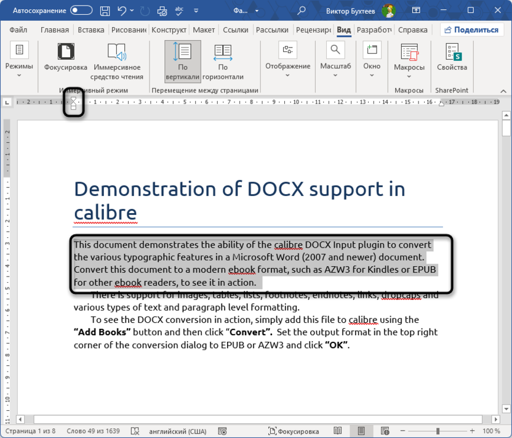Toggle the AutoSave switch
The width and height of the screenshot is (512, 438).
pyautogui.click(x=81, y=10)
